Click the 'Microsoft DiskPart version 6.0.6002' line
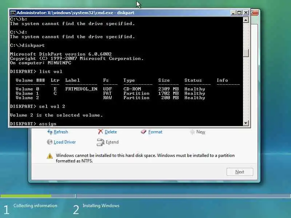 (x=61, y=54)
